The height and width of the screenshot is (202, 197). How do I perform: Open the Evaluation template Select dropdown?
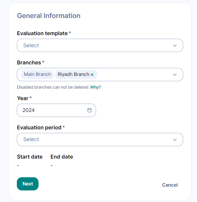(94, 45)
